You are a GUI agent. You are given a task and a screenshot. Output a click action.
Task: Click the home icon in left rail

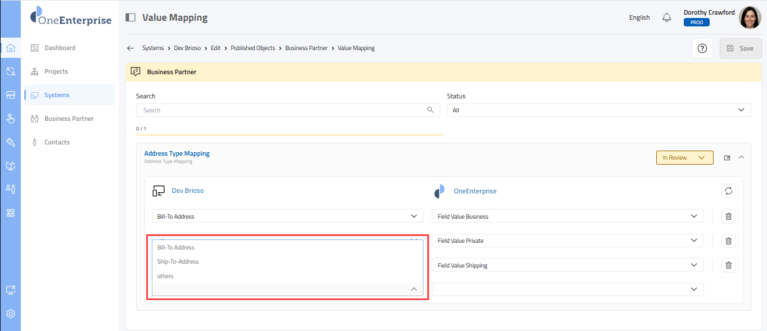coord(10,48)
